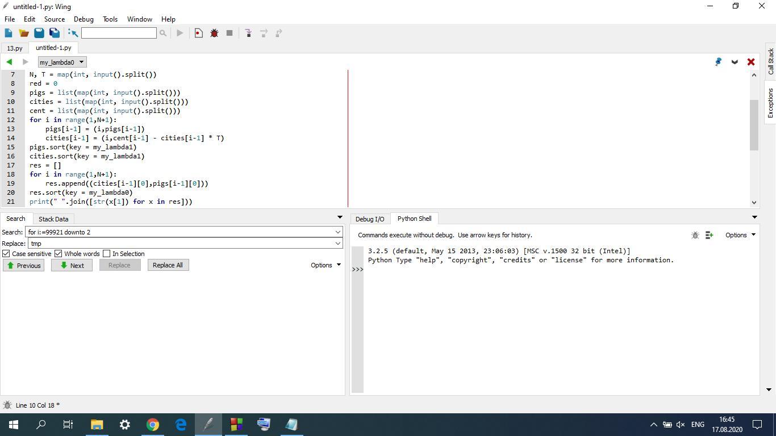The height and width of the screenshot is (436, 776).
Task: Click the editor vertical scrollbar thumb
Action: (754, 125)
